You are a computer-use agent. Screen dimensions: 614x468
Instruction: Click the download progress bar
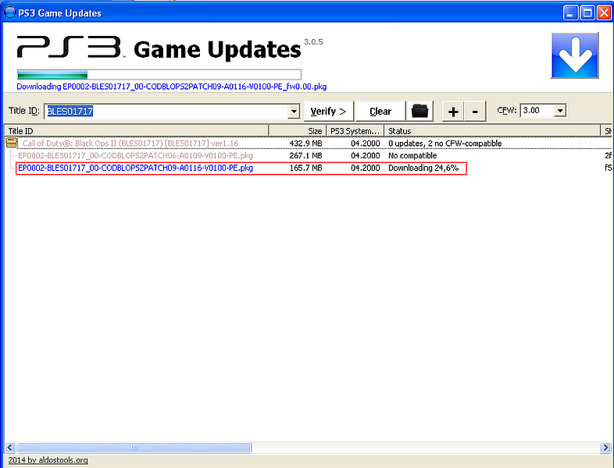[x=159, y=74]
